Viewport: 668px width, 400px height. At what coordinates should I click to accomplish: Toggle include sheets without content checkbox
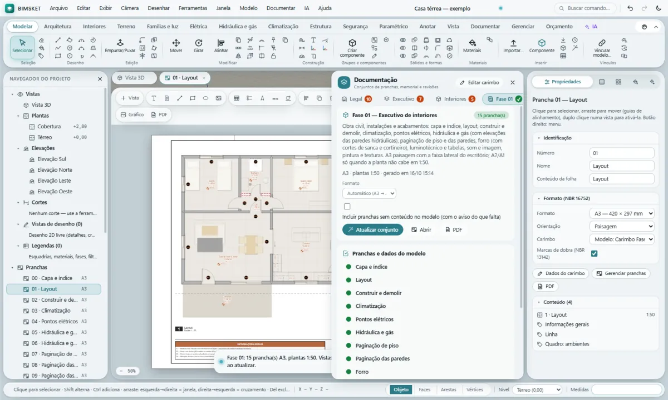(x=347, y=207)
